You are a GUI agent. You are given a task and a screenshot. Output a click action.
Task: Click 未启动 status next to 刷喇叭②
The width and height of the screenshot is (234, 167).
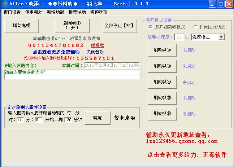tap(189, 50)
